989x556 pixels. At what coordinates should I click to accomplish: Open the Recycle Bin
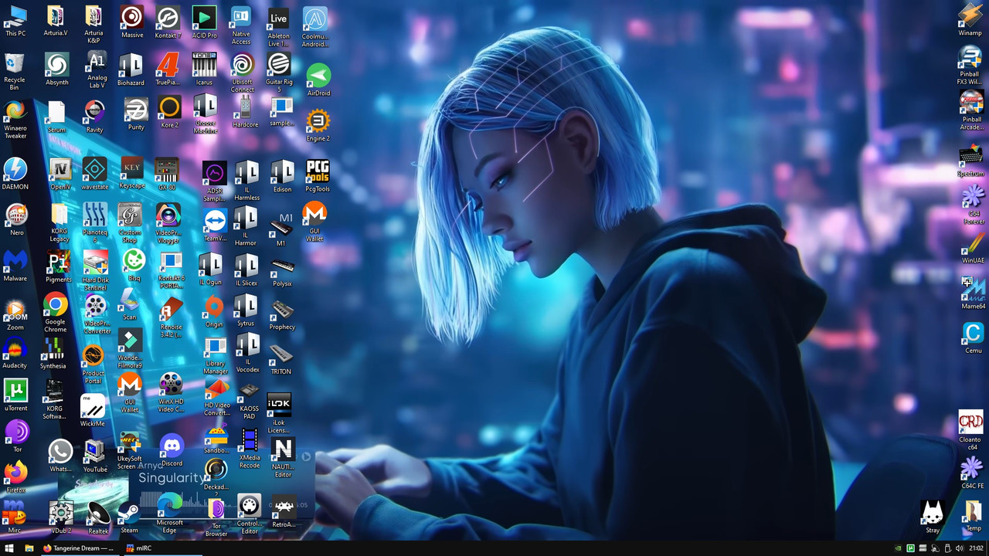click(15, 62)
